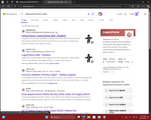Open Edge workspaces icon in title bar

pyautogui.click(x=7, y=2)
